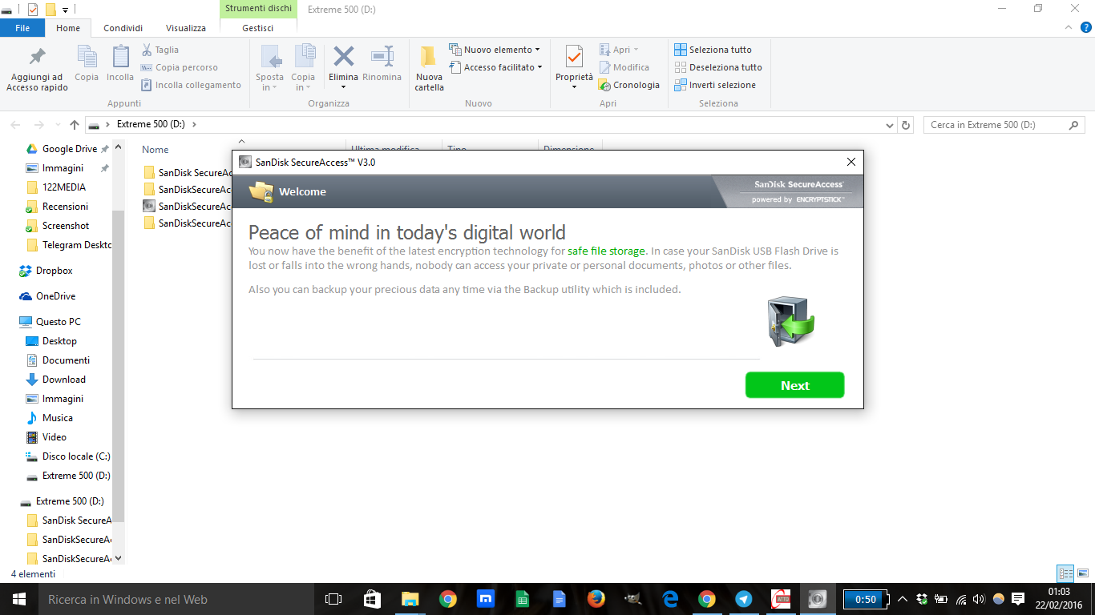The width and height of the screenshot is (1095, 615).
Task: Switch to large icons view toggle
Action: pos(1083,574)
